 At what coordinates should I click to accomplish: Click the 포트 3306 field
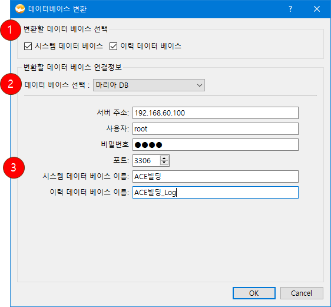click(146, 160)
